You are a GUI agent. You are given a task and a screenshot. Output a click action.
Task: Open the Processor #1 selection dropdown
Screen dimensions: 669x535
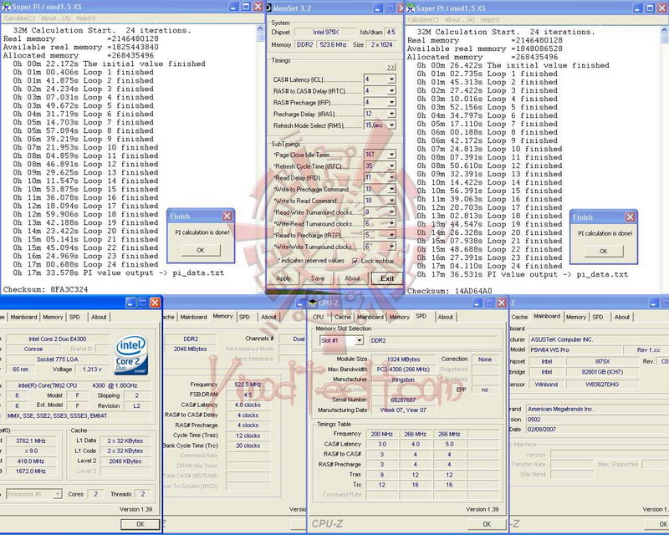coord(58,494)
